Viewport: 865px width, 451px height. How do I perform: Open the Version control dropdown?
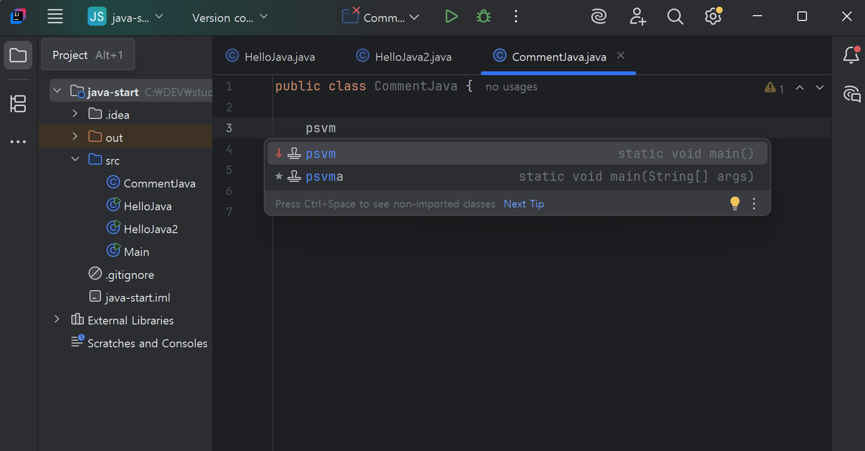pos(230,18)
